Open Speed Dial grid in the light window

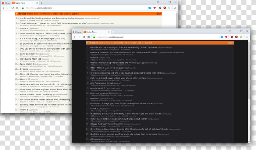(x=17, y=8)
